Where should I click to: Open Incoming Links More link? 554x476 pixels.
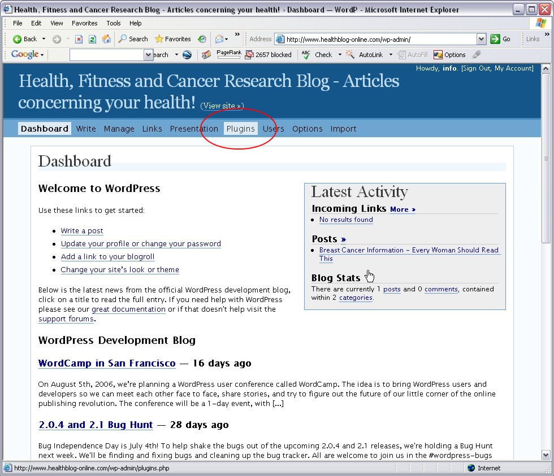(402, 209)
